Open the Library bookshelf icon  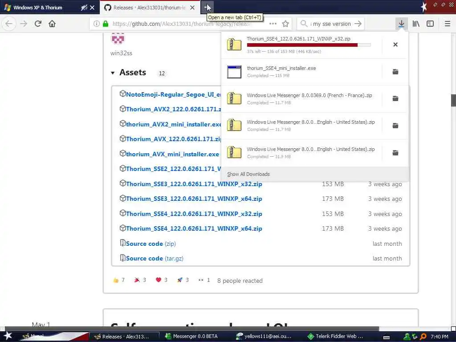point(416,24)
